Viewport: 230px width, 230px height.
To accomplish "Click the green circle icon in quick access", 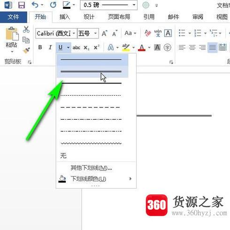I will point(146,5).
